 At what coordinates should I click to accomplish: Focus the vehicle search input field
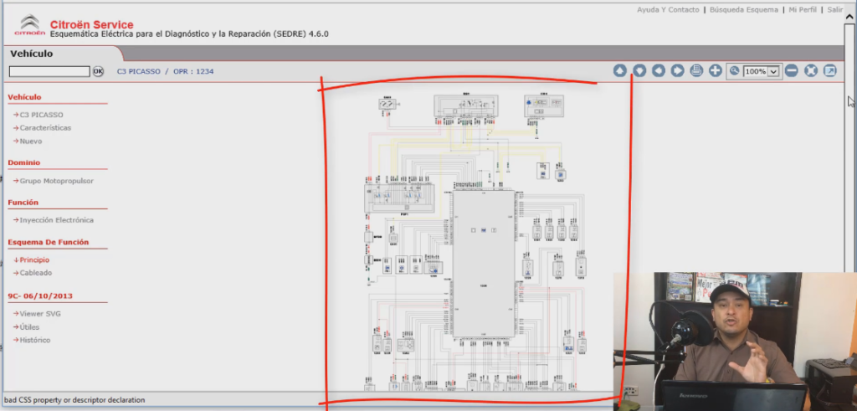point(49,71)
